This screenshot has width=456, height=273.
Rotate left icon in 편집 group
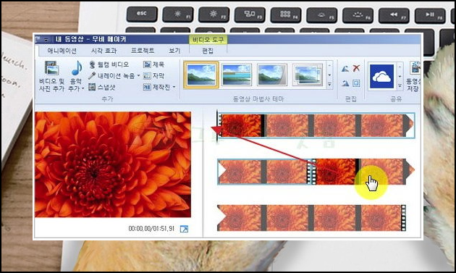pyautogui.click(x=345, y=69)
